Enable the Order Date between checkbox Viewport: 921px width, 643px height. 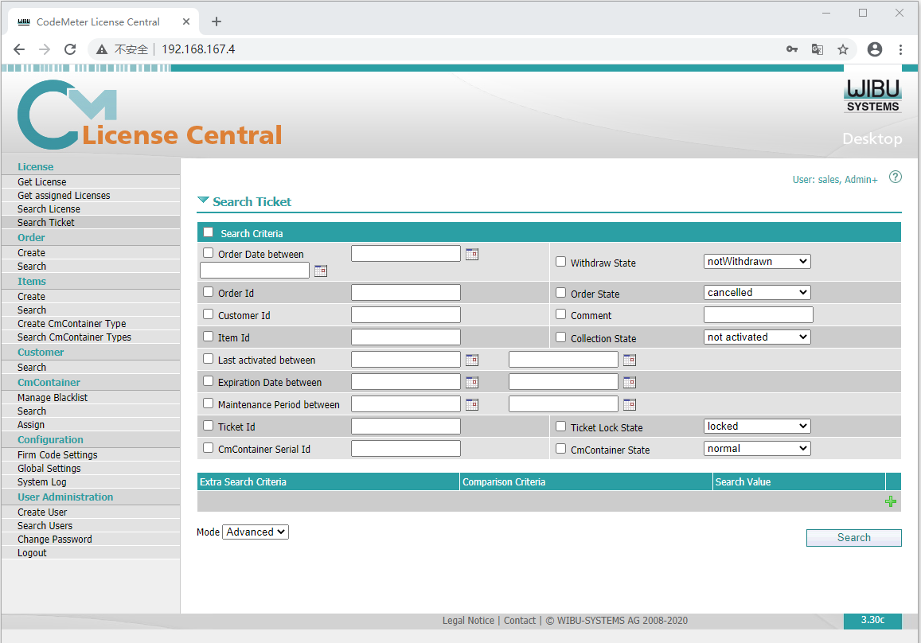208,253
